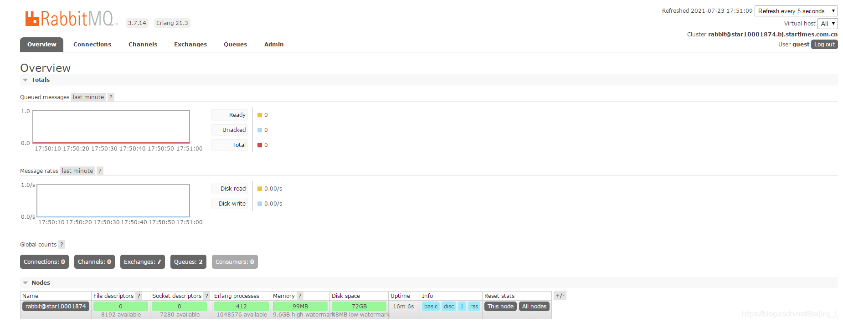Viewport: 843px width, 322px height.
Task: Open Memory column help icon
Action: 300,296
